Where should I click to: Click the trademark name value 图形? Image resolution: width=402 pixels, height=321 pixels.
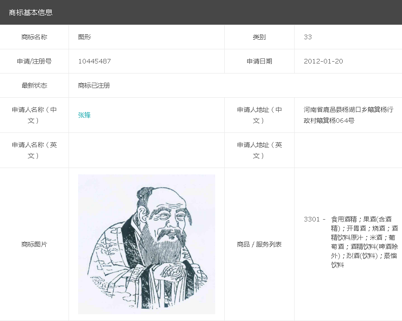(85, 37)
